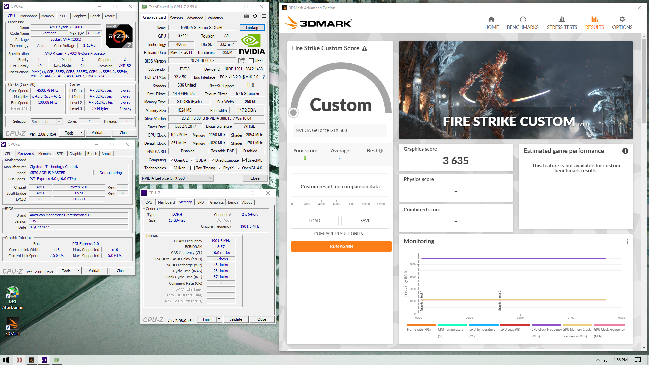Screen dimensions: 649x365
Task: Open the 3DMark HOME page
Action: pos(491,23)
